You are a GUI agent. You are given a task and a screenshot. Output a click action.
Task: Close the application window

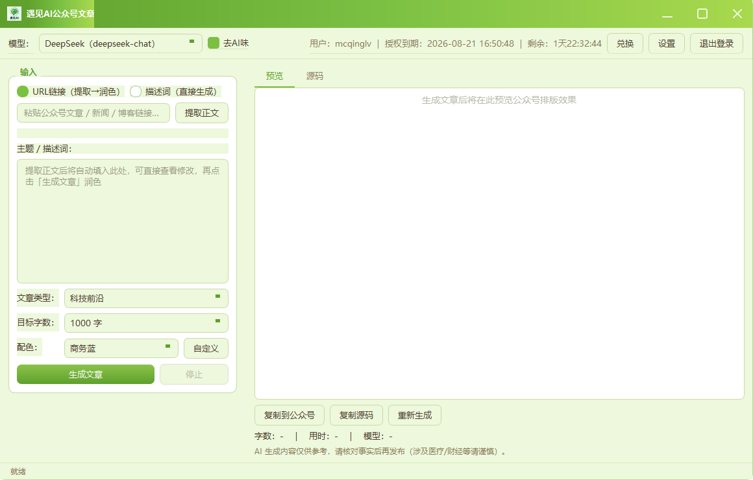coord(737,14)
